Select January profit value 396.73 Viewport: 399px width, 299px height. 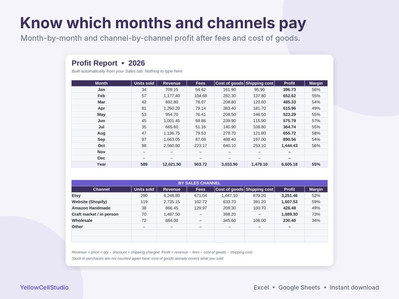click(289, 89)
